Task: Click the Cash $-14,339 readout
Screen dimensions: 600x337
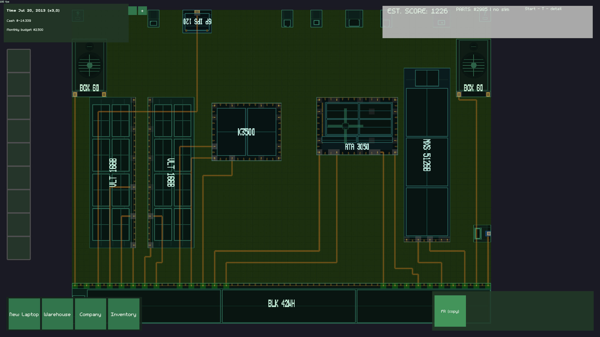Action: pos(19,21)
